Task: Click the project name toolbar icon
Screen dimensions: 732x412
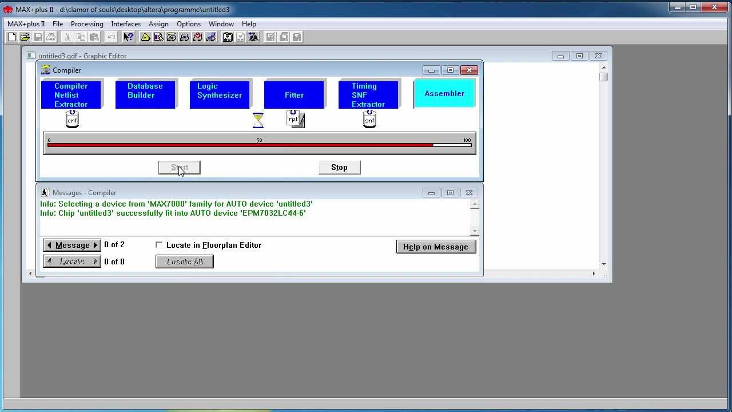Action: 228,37
